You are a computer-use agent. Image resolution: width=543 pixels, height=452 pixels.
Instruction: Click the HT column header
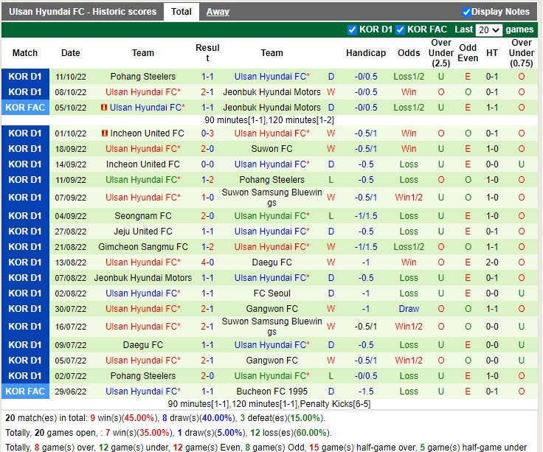492,53
